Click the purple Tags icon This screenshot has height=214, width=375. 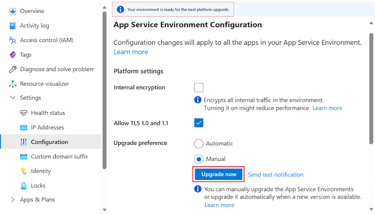(13, 55)
